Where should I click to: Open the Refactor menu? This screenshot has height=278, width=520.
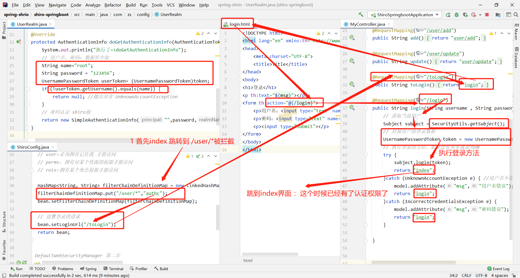click(x=113, y=5)
